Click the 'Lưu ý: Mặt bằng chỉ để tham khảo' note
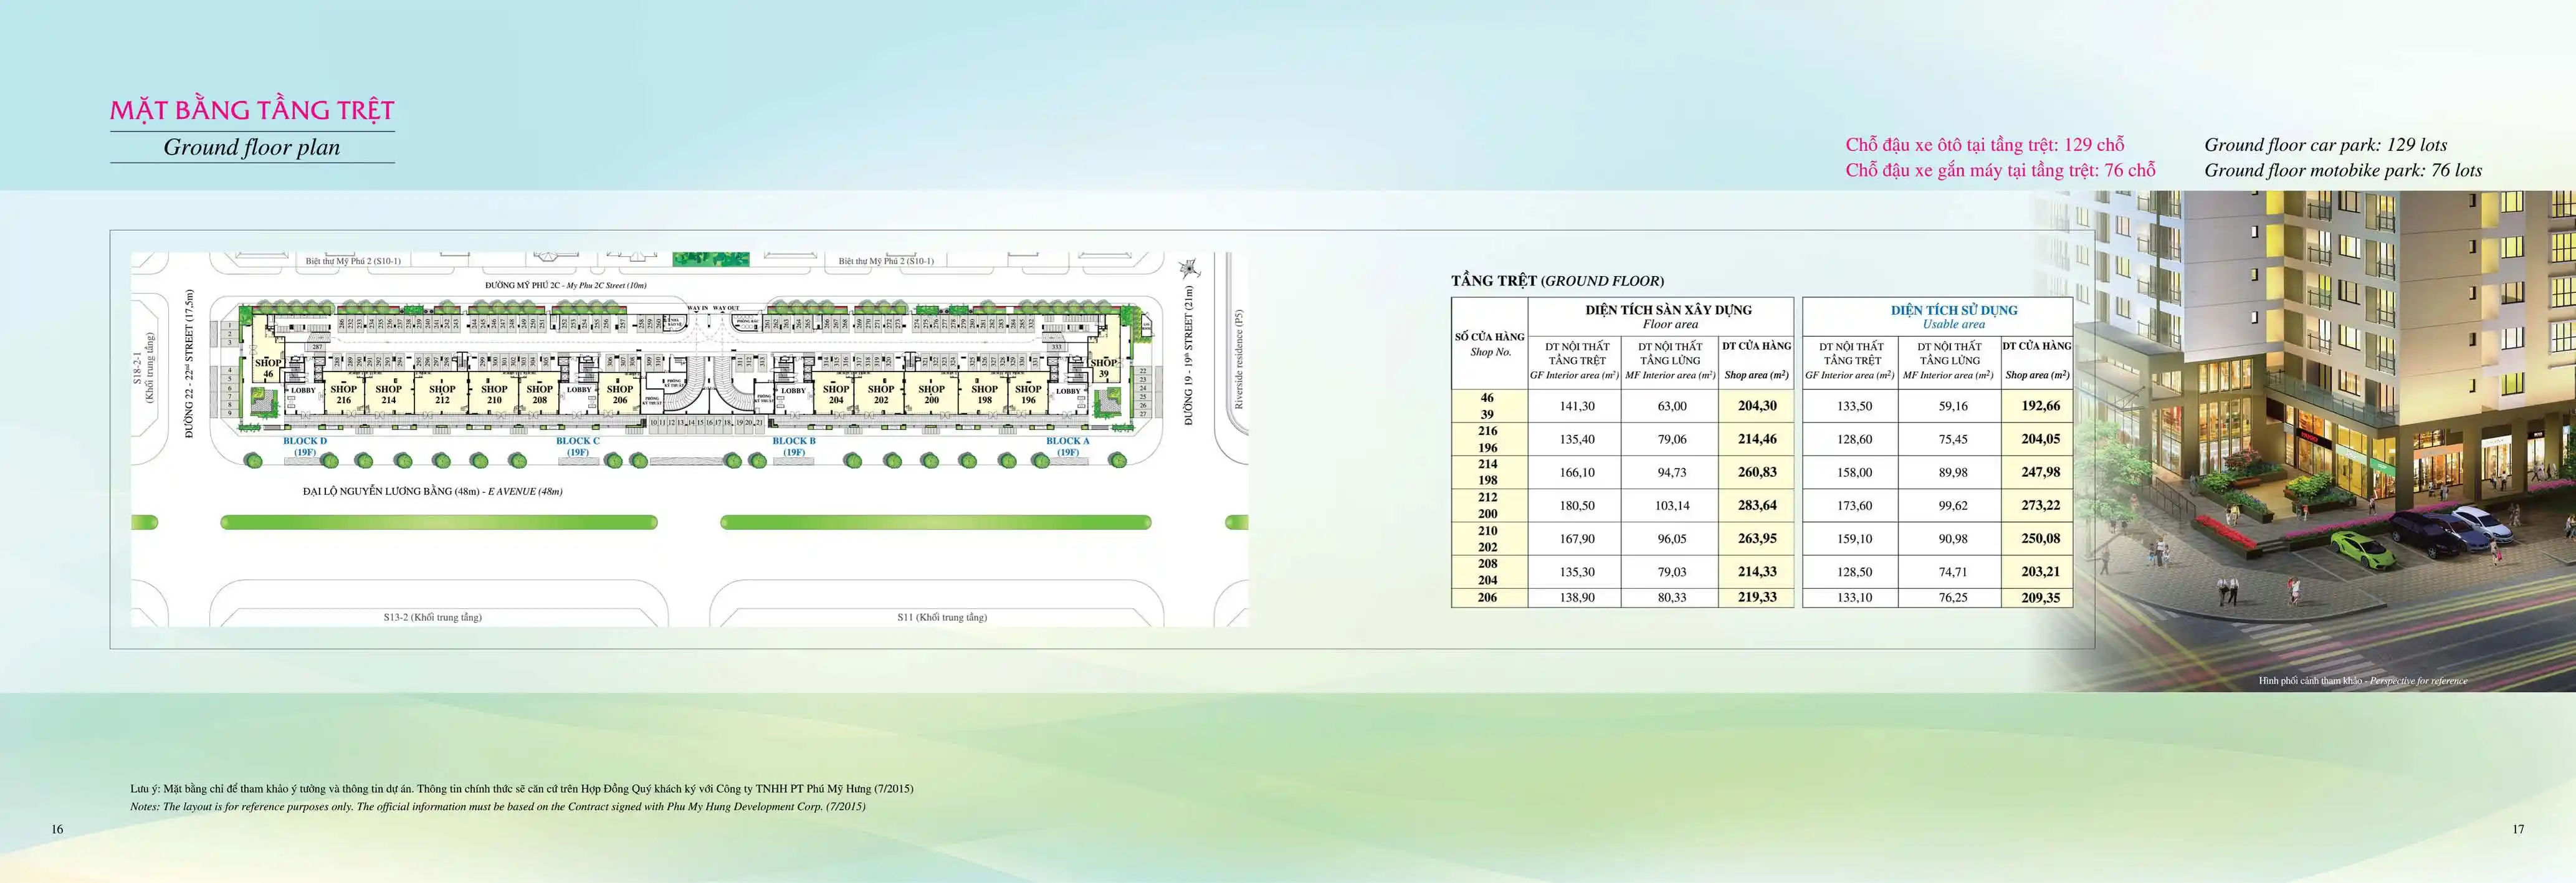Image resolution: width=2576 pixels, height=883 pixels. point(521,789)
